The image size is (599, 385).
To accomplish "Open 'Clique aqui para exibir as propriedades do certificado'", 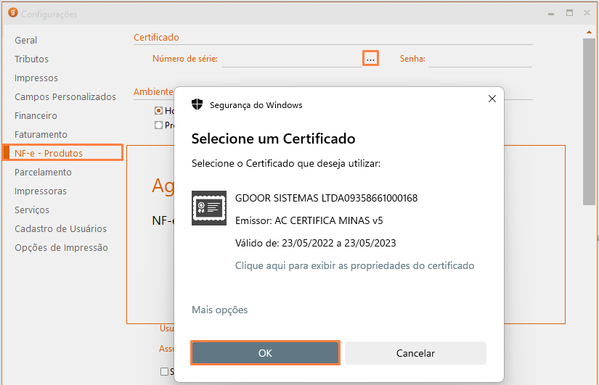I will [x=354, y=265].
